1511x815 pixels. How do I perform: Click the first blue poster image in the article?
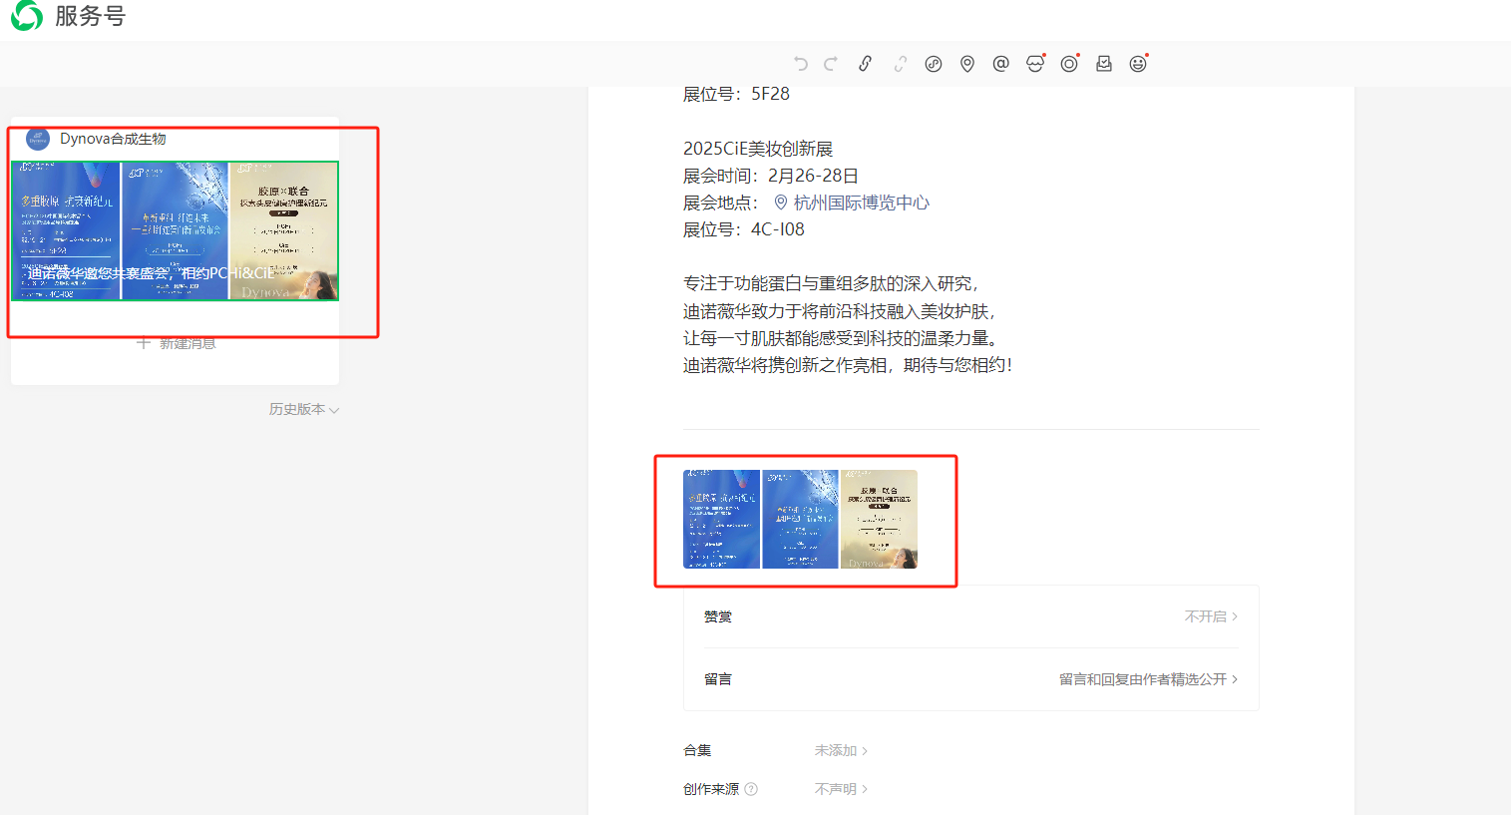[721, 520]
